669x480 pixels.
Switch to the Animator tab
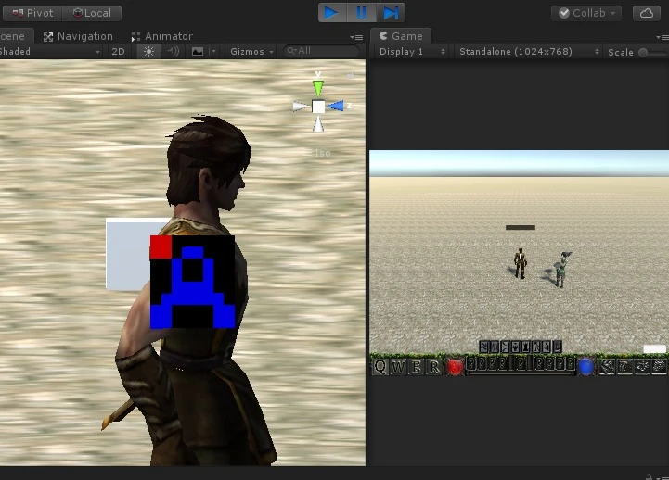point(162,37)
